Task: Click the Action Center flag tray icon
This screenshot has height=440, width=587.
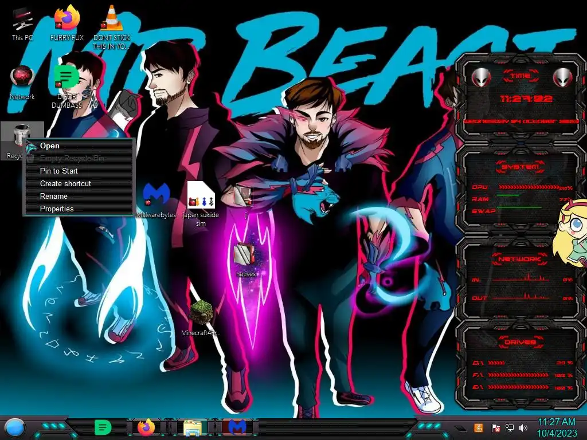Action: pos(496,427)
